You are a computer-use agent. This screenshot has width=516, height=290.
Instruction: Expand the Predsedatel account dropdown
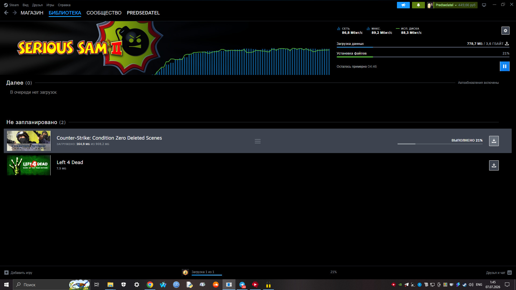click(x=446, y=5)
